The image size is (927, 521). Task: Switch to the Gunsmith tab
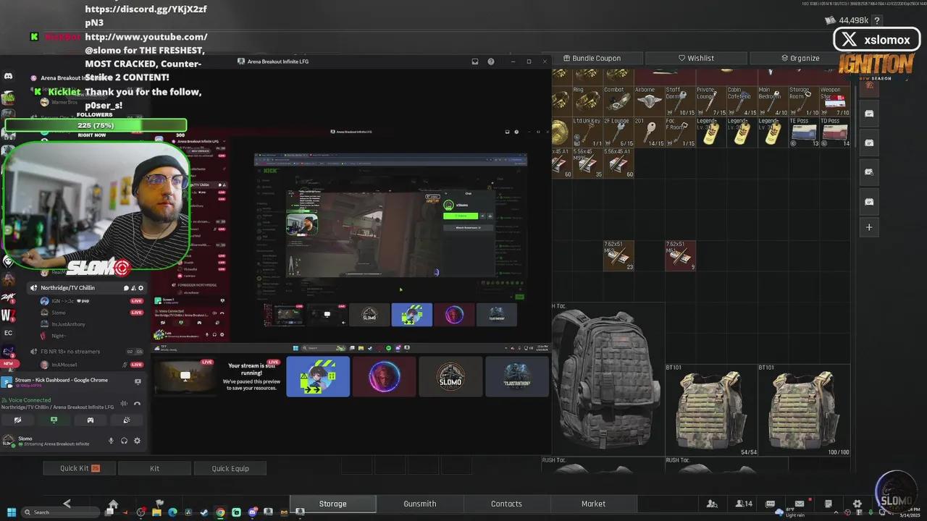coord(420,504)
